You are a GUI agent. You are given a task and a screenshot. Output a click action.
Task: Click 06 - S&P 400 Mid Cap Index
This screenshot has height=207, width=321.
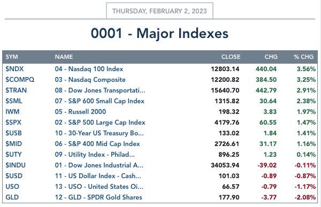click(97, 144)
